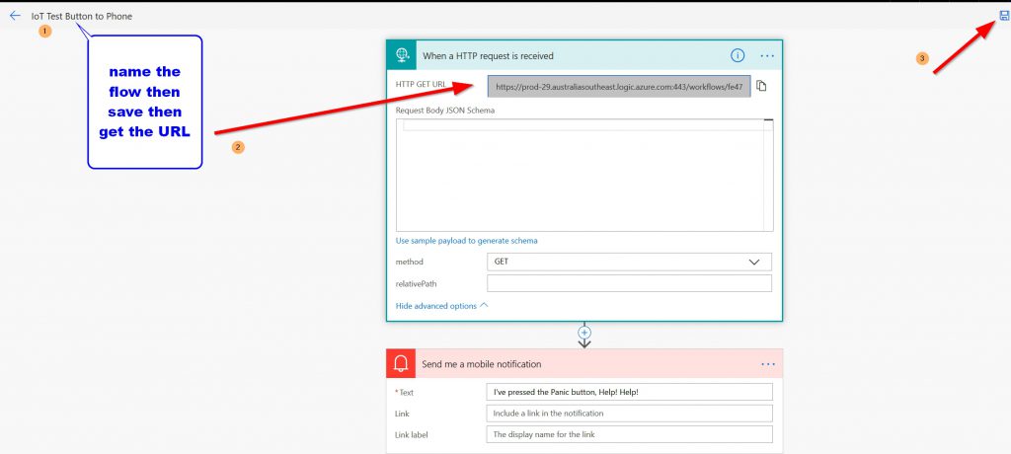Open info for HTTP request trigger
The height and width of the screenshot is (454, 1011).
click(737, 56)
